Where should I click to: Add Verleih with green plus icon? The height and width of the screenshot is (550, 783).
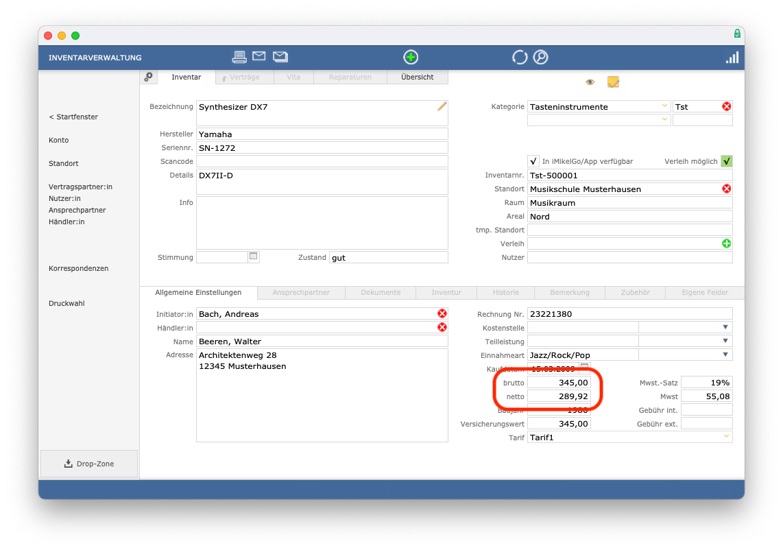coord(727,243)
